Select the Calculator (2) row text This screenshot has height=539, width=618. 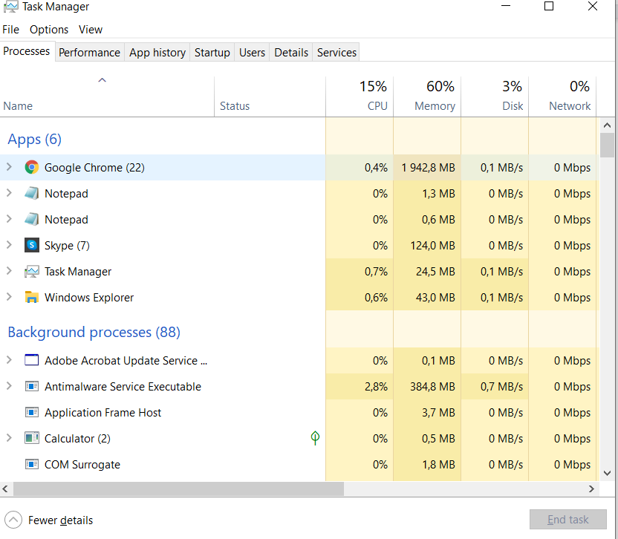pos(77,439)
